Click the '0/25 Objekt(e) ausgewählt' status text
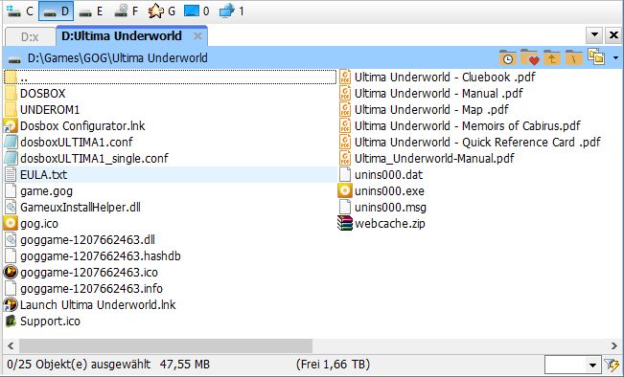Image resolution: width=624 pixels, height=377 pixels. coord(79,365)
